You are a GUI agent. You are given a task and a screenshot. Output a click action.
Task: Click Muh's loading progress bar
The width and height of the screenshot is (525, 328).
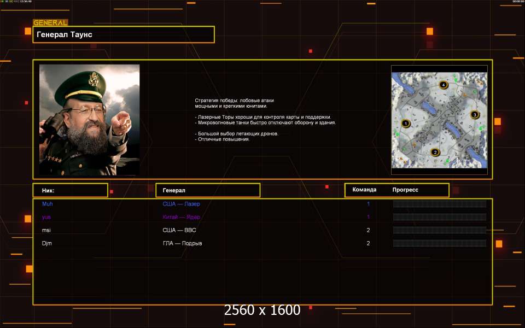[439, 204]
